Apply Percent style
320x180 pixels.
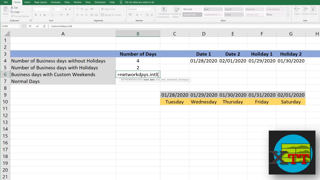coord(137,15)
